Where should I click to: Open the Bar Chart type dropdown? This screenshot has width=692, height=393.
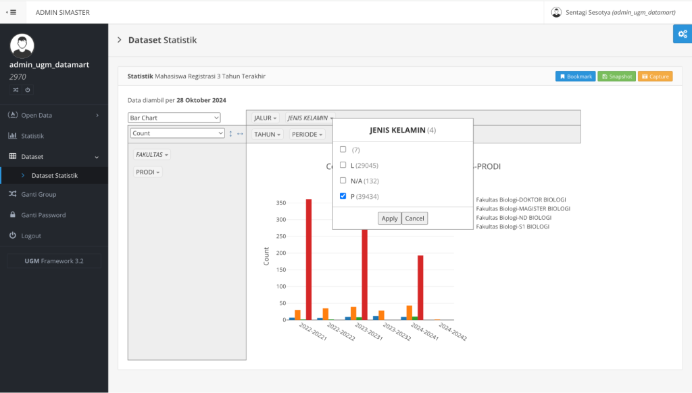tap(174, 118)
